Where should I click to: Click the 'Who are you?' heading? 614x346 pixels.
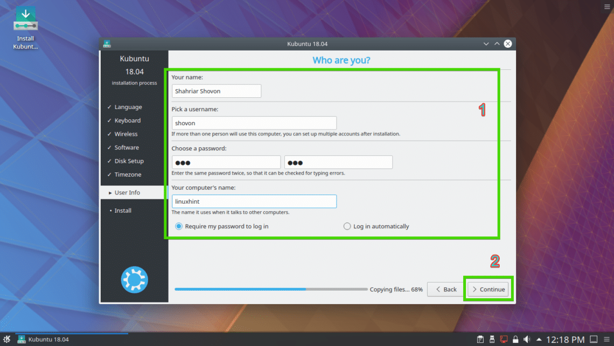pos(341,60)
